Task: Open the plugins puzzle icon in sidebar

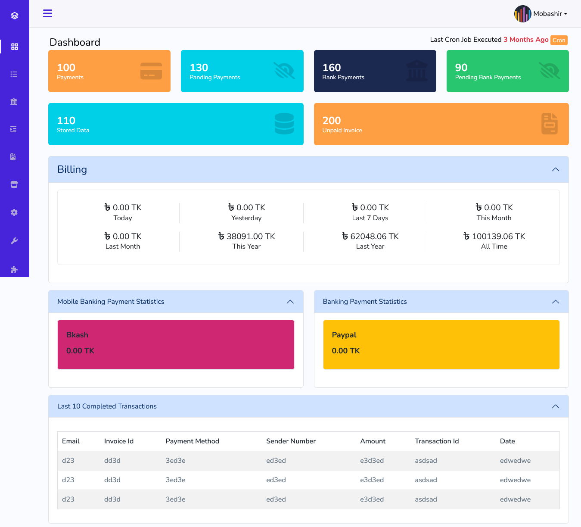Action: click(x=14, y=269)
